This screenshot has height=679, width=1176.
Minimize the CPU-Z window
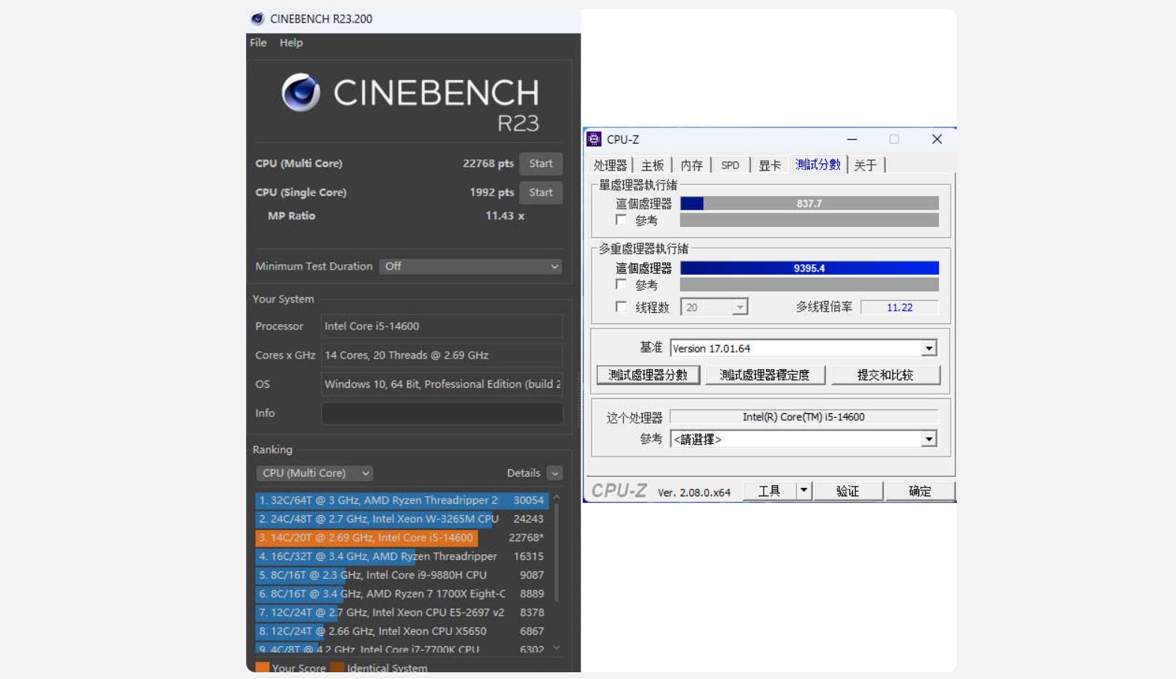851,139
